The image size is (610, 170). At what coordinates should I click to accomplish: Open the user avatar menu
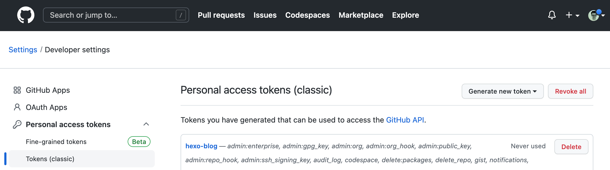pyautogui.click(x=594, y=15)
